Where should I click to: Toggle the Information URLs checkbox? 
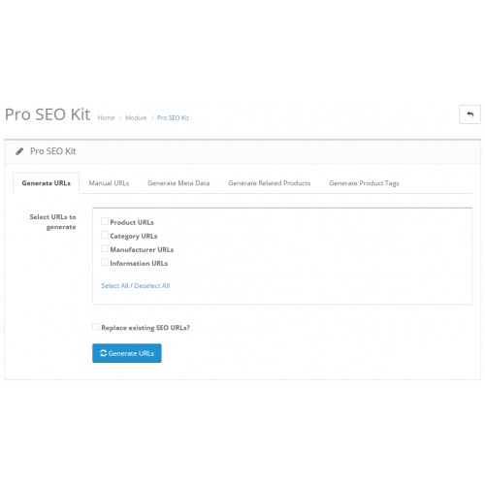105,262
